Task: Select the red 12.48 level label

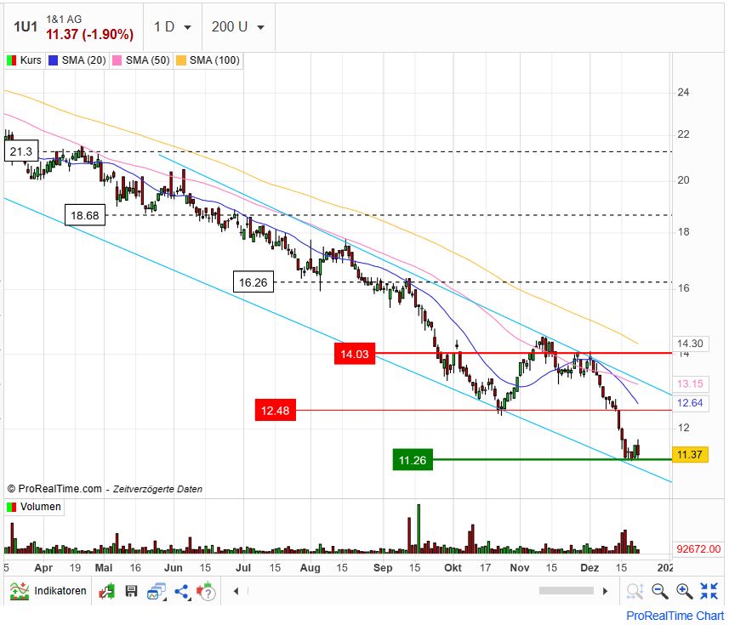Action: [x=276, y=411]
